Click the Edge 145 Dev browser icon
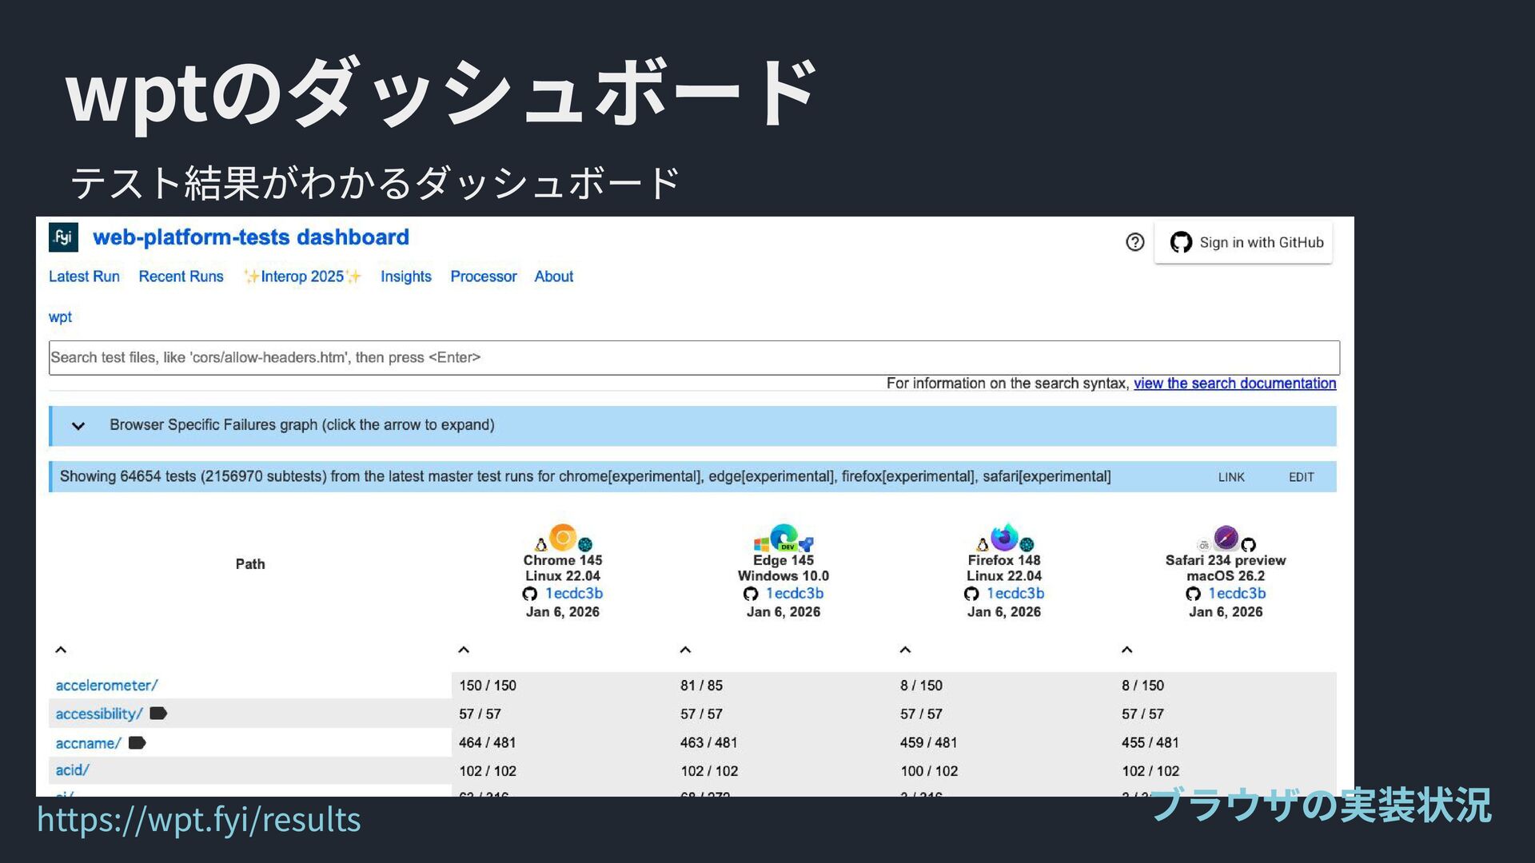 (783, 538)
